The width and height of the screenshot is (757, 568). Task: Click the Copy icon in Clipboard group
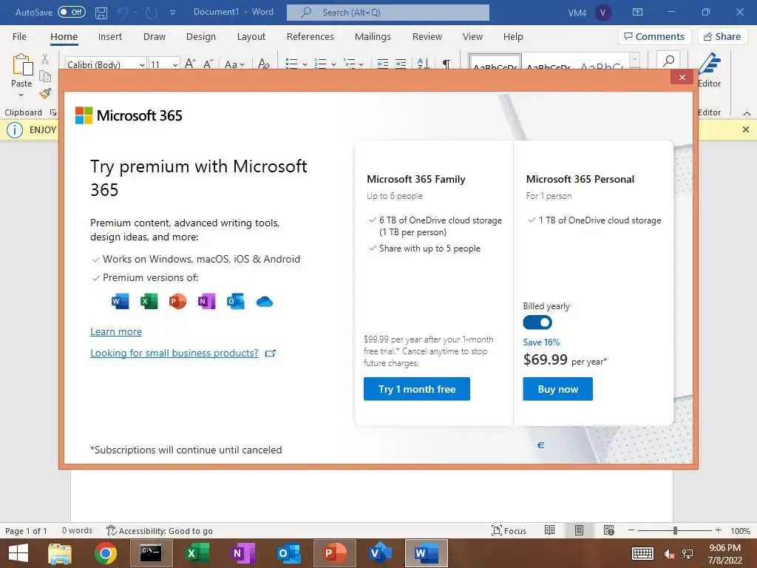[x=45, y=76]
